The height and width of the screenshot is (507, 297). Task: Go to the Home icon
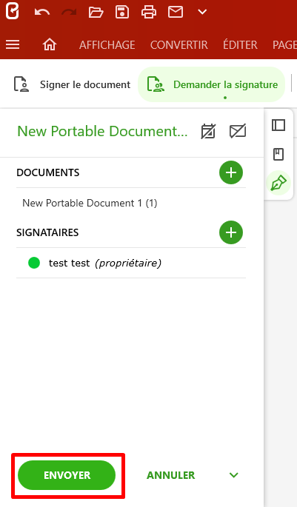pyautogui.click(x=50, y=44)
